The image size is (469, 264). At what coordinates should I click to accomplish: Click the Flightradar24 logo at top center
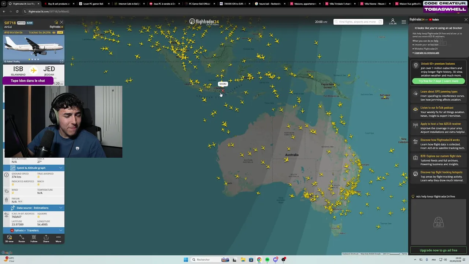pos(204,22)
